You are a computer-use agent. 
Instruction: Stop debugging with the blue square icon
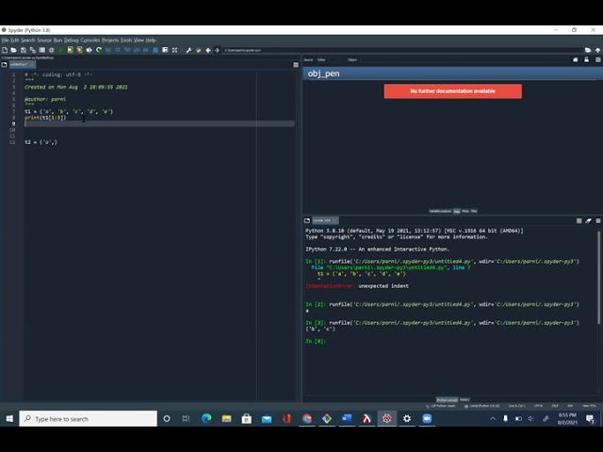(155, 50)
